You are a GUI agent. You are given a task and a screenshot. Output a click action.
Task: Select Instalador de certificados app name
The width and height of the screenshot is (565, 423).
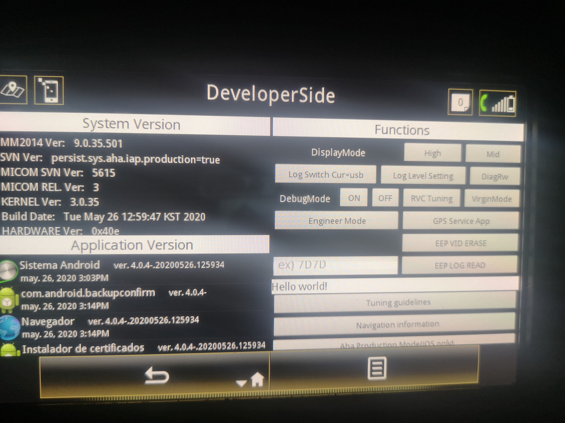pos(83,348)
